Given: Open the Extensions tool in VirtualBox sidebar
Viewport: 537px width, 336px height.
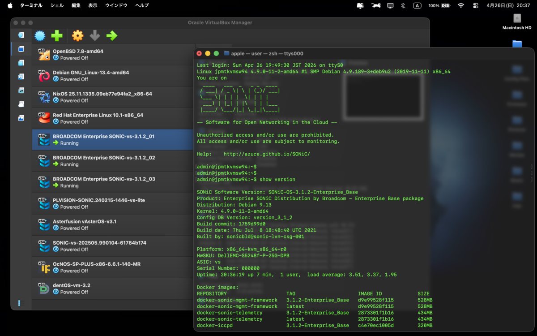Looking at the screenshot, I should [21, 63].
